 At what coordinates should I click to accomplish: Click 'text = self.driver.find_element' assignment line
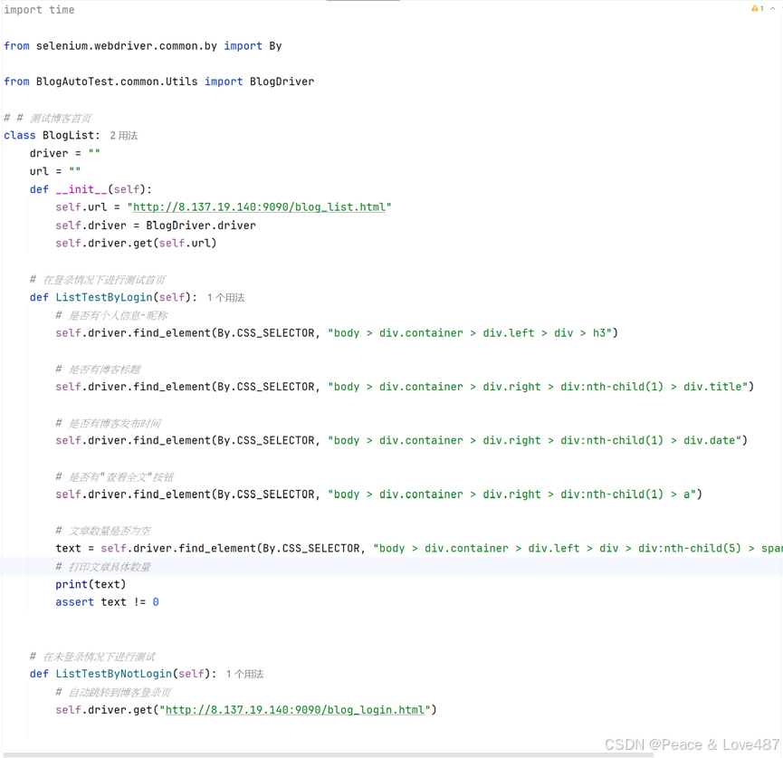point(419,548)
